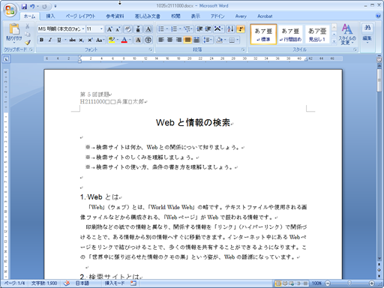This screenshot has height=288, width=384.
Task: Toggle show paragraph marks button
Action: point(241,29)
